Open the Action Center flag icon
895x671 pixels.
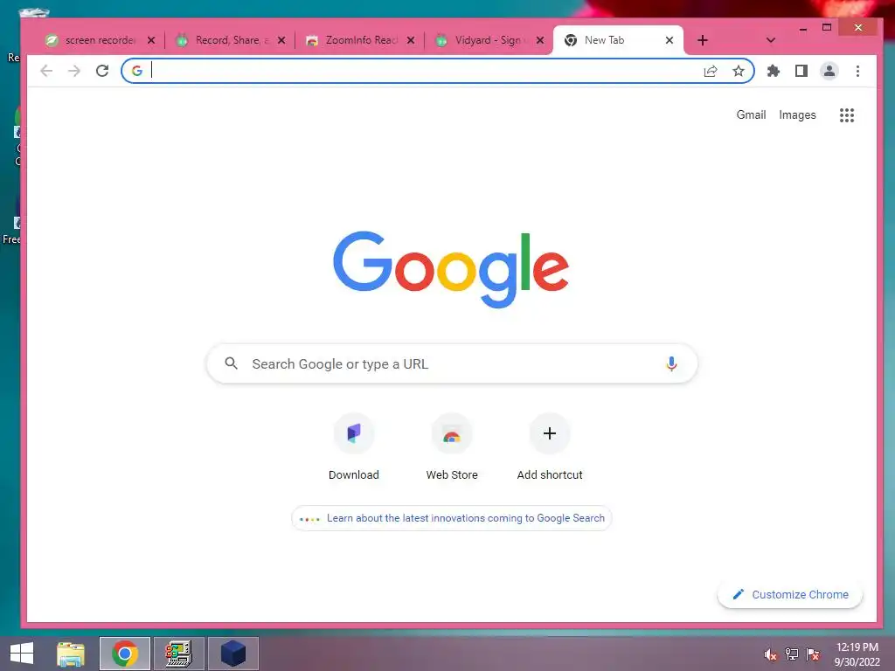[813, 654]
